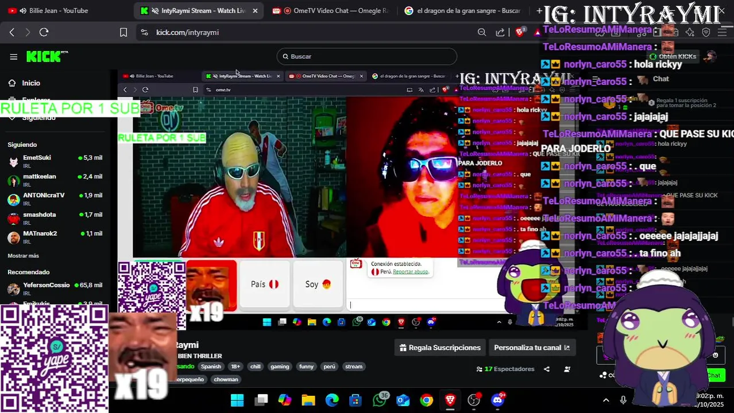The height and width of the screenshot is (413, 734).
Task: Click the Soy gender selector in streamed OmeTV
Action: [x=318, y=284]
